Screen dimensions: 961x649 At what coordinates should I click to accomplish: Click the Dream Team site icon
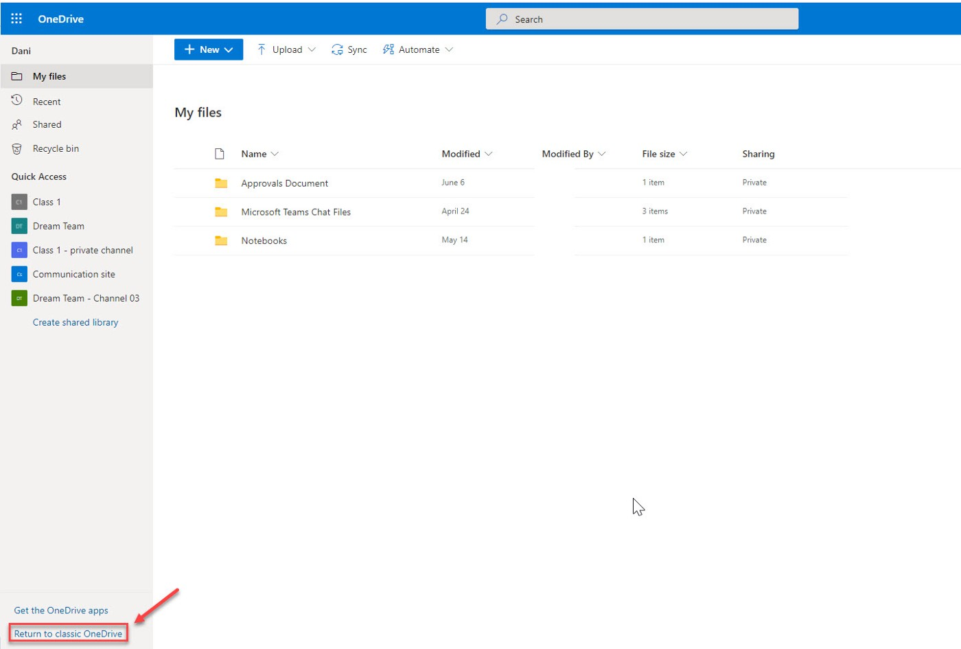[x=19, y=226]
